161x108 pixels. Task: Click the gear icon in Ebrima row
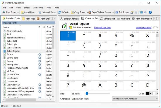coord(40,55)
